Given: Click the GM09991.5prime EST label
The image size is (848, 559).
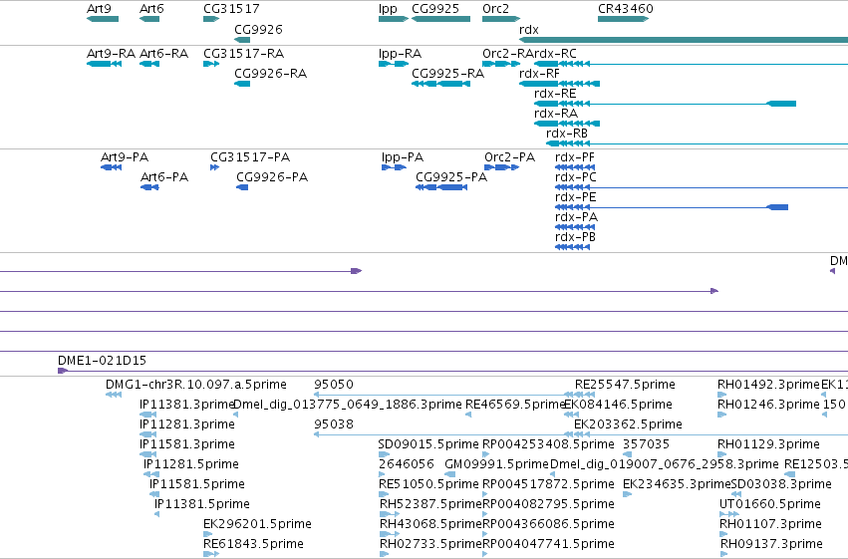Looking at the screenshot, I should (x=496, y=464).
